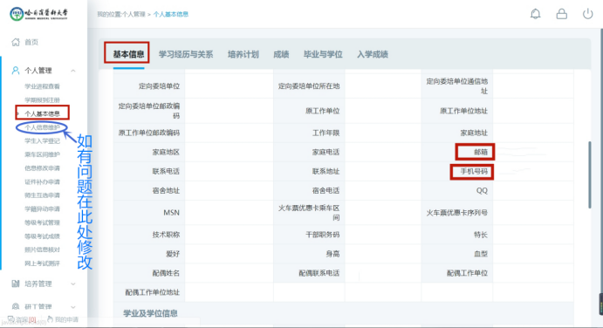The width and height of the screenshot is (603, 328).
Task: Click the 家庭电话 label
Action: (x=325, y=152)
